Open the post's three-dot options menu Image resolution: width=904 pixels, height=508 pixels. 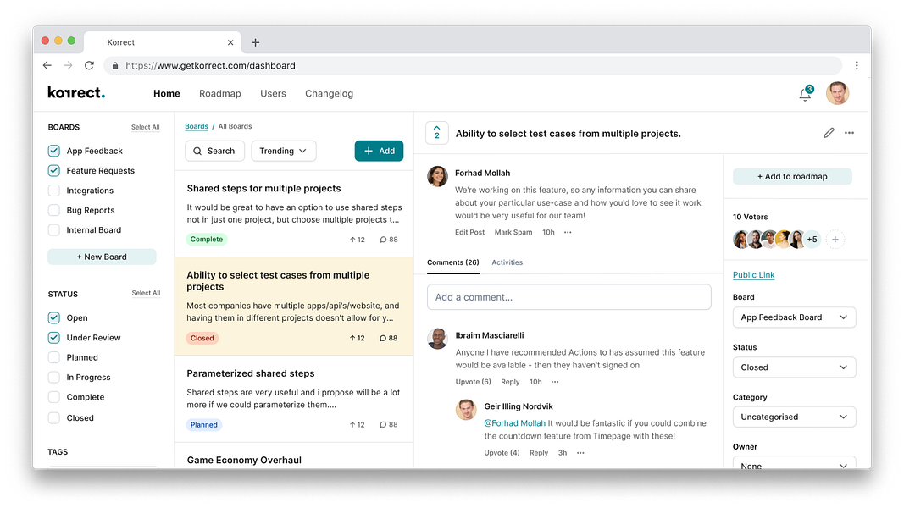[x=849, y=133]
